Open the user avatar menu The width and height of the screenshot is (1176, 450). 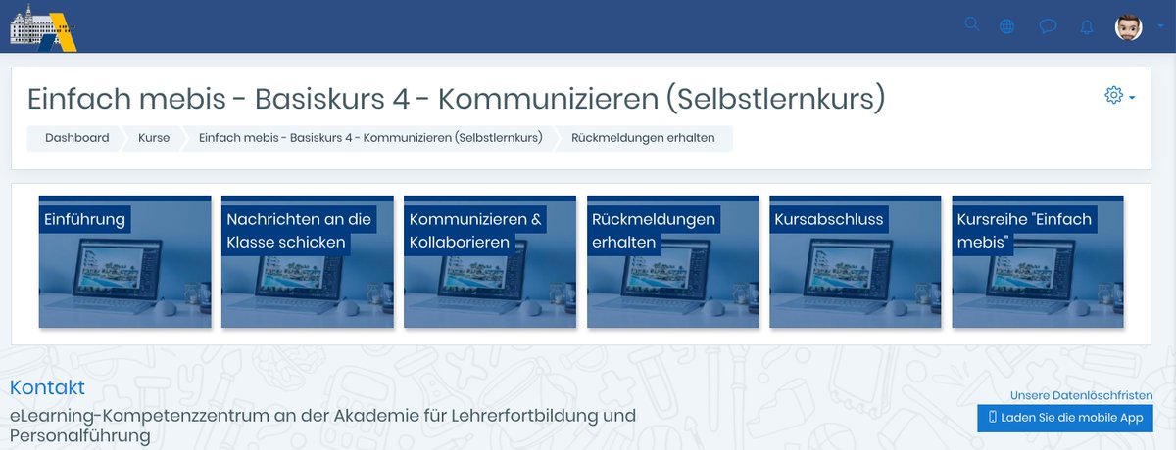coord(1129,26)
